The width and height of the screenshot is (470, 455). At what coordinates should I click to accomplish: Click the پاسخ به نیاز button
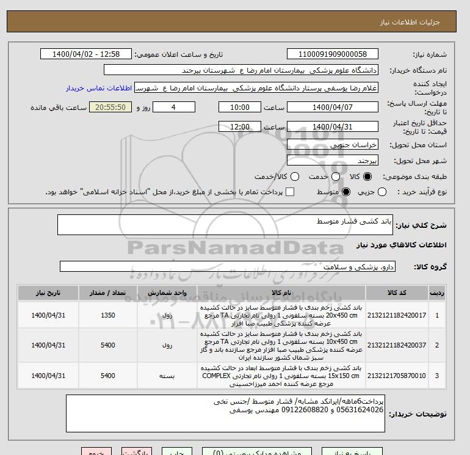point(352,451)
